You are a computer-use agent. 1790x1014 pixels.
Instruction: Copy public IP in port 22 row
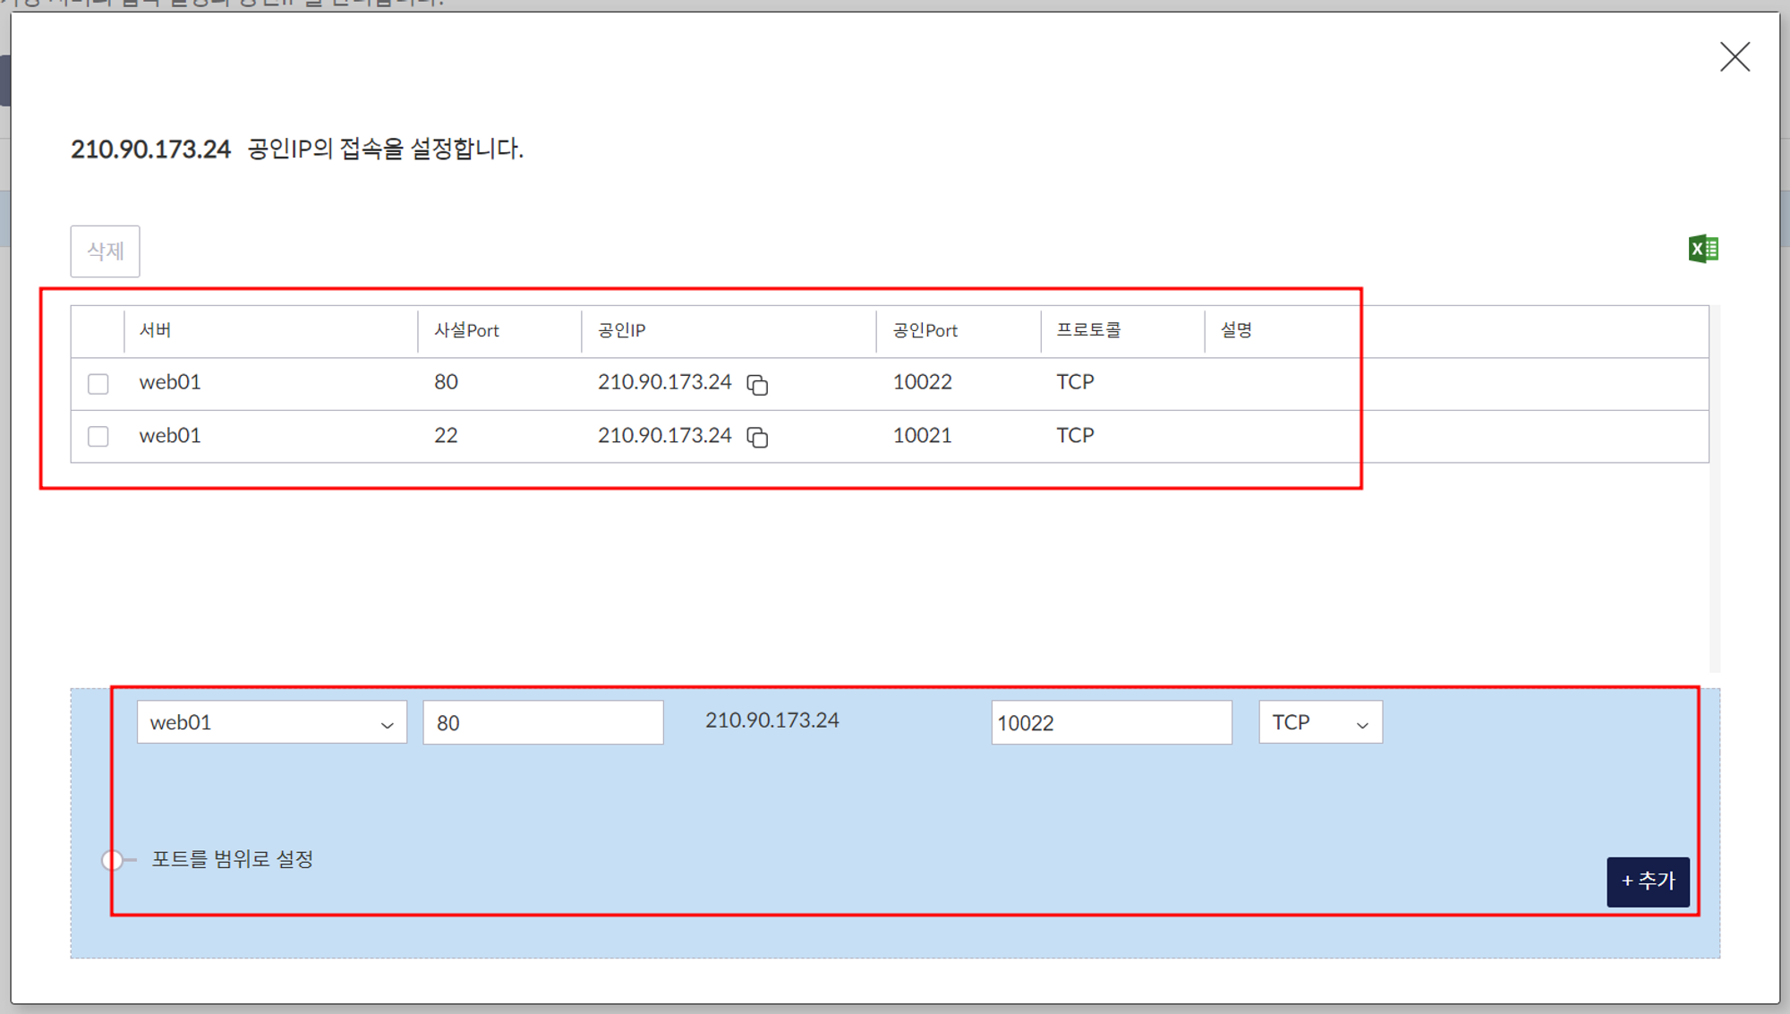[757, 437]
